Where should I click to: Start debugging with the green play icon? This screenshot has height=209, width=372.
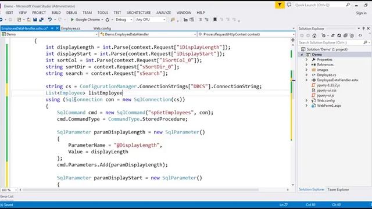72,20
